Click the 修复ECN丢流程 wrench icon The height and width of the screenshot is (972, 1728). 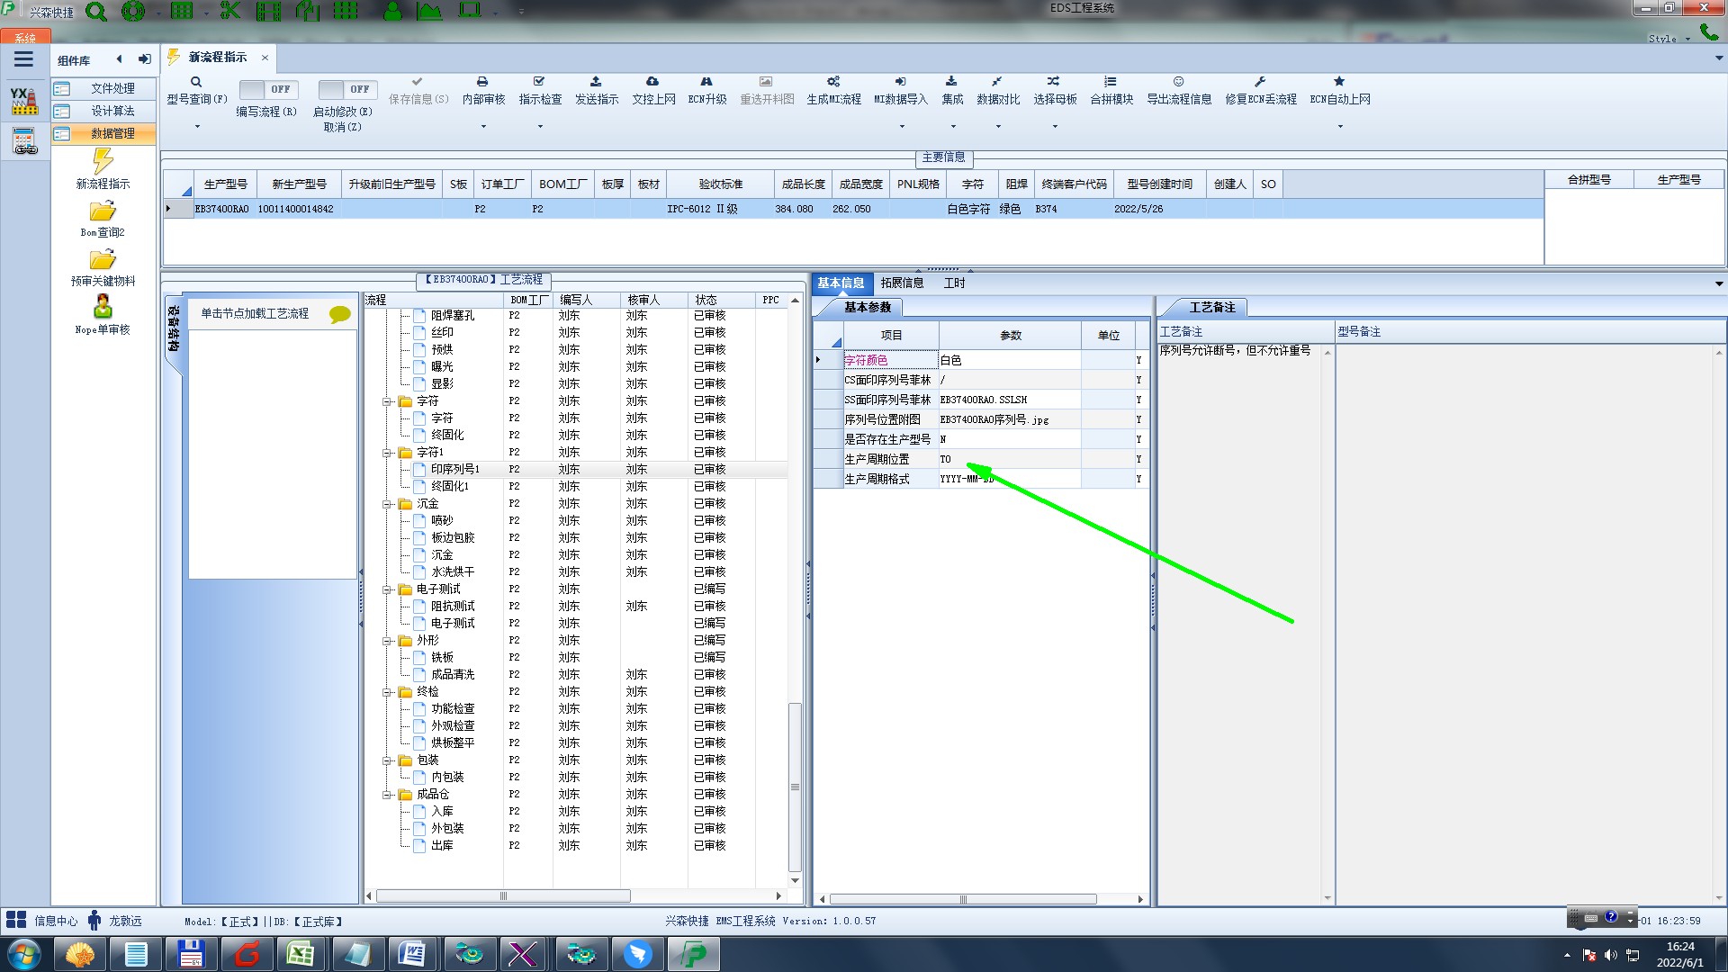tap(1260, 82)
